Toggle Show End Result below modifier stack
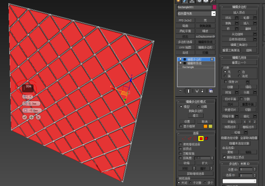The height and width of the screenshot is (186, 265). 187,91
